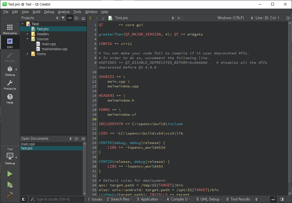Close the Projects panel pane
Image resolution: width=292 pixels, height=203 pixels.
83,18
